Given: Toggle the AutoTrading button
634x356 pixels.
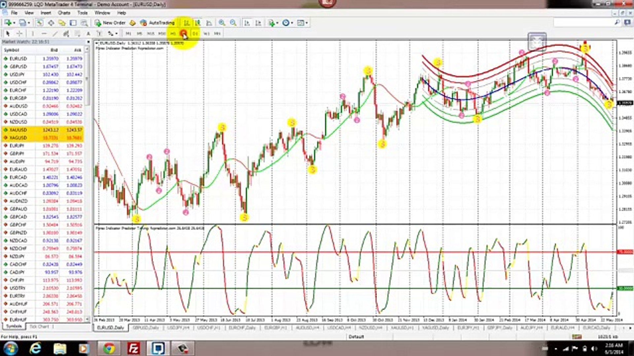Looking at the screenshot, I should point(158,23).
